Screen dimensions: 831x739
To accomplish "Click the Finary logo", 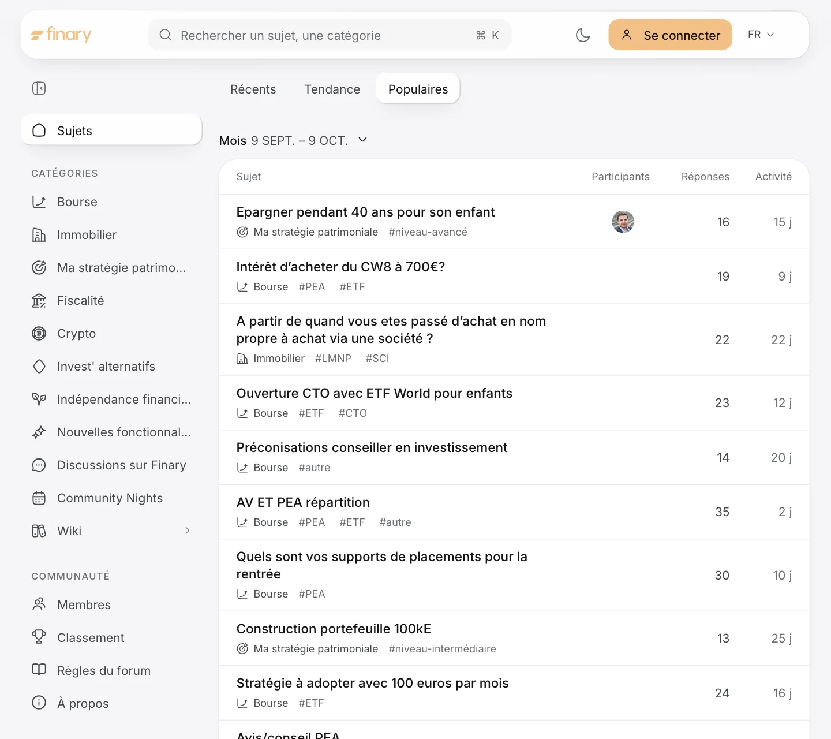I will (61, 35).
